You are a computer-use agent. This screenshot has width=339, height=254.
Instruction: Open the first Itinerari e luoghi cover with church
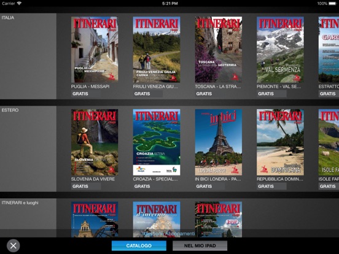click(x=95, y=220)
